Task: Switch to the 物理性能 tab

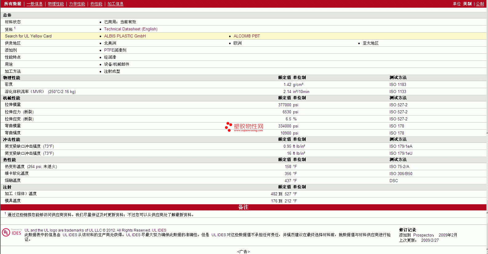Action: (x=56, y=4)
